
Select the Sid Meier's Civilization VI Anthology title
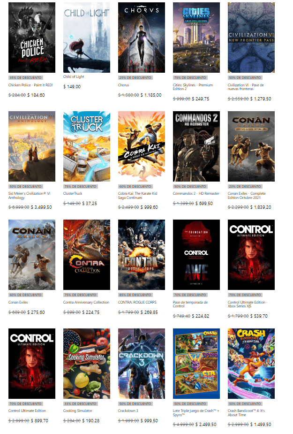(x=29, y=196)
